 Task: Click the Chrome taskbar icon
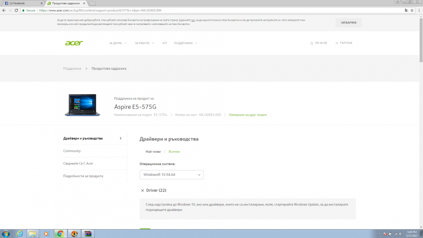[60, 234]
